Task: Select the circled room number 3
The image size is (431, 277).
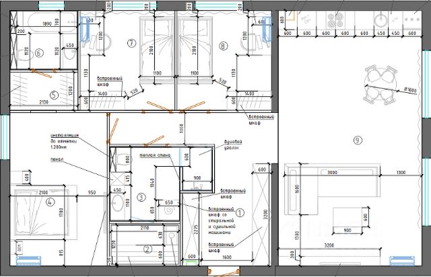Action: tap(141, 197)
